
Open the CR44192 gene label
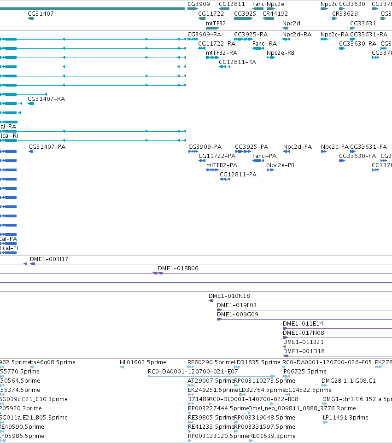pos(275,13)
